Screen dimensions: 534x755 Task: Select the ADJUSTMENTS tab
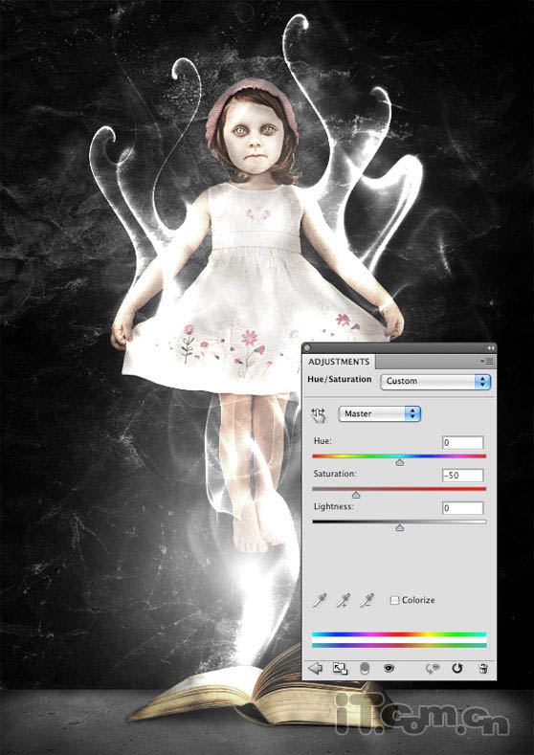pyautogui.click(x=339, y=362)
